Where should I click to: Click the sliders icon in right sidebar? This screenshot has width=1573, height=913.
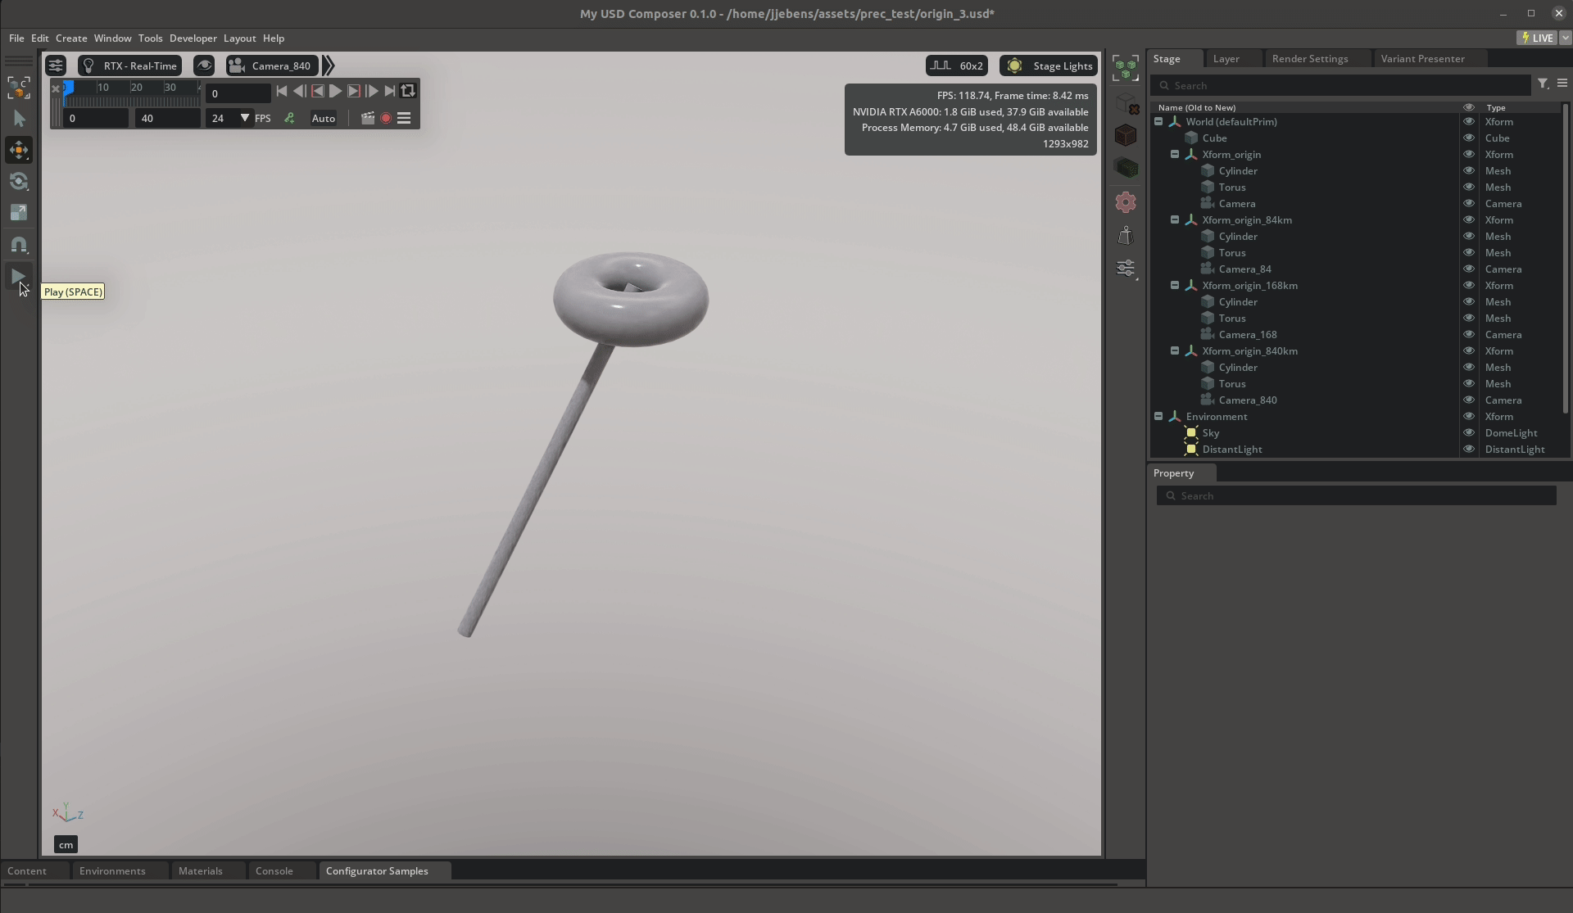1126,268
